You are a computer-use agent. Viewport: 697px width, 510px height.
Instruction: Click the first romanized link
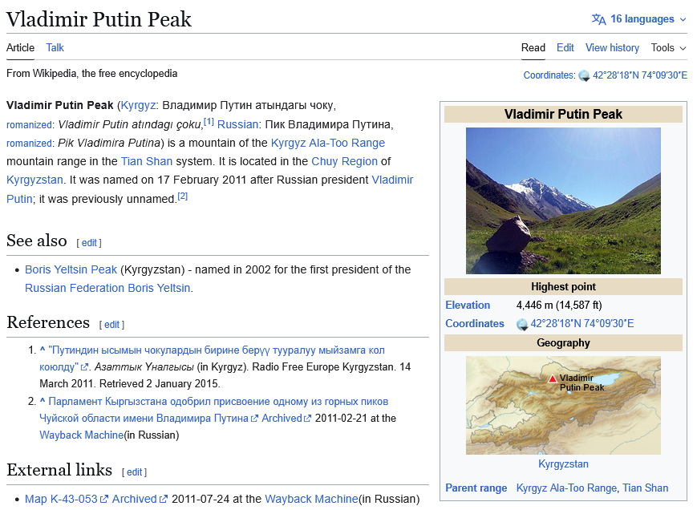(29, 125)
